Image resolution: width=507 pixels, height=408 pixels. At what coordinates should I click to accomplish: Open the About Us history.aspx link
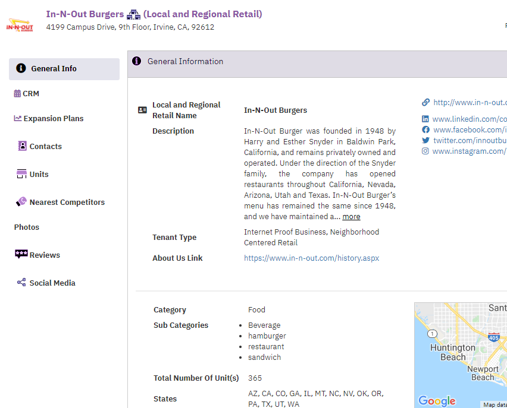[x=311, y=258]
